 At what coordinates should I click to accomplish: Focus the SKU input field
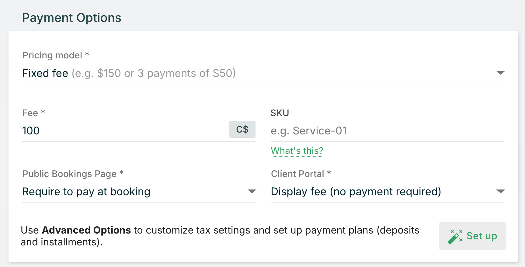[x=388, y=131]
